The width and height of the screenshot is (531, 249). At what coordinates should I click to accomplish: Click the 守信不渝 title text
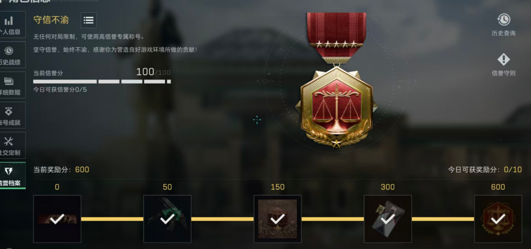point(51,20)
